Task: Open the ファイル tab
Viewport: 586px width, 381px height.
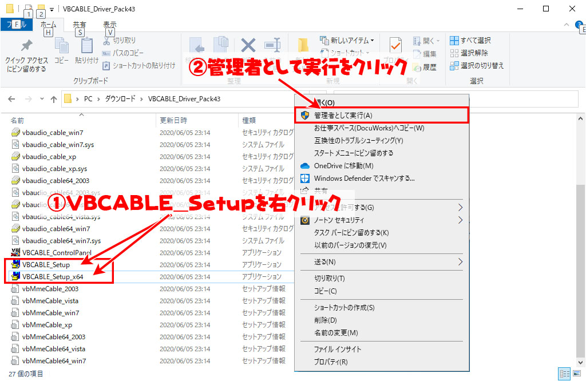Action: coord(17,25)
